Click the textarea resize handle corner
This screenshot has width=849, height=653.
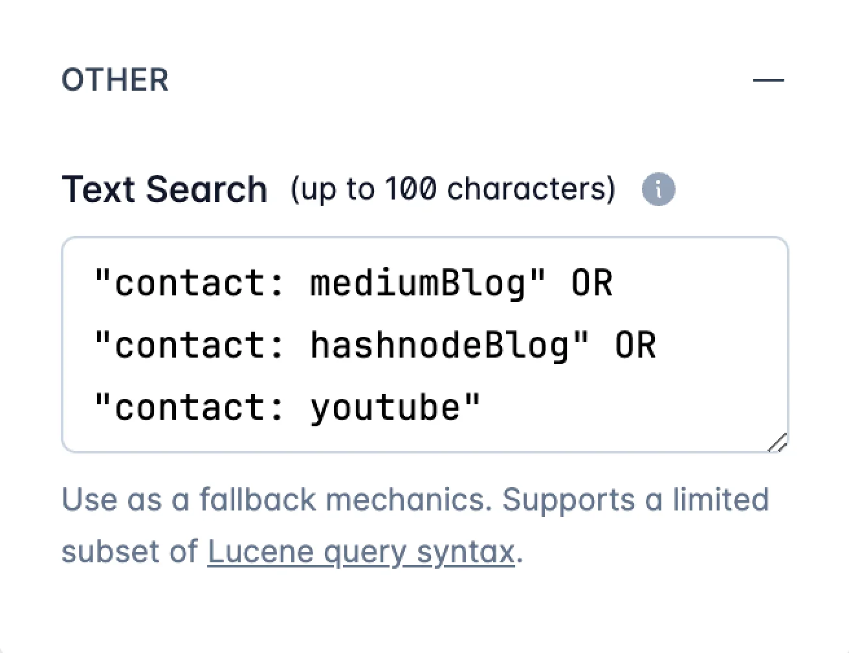[778, 442]
